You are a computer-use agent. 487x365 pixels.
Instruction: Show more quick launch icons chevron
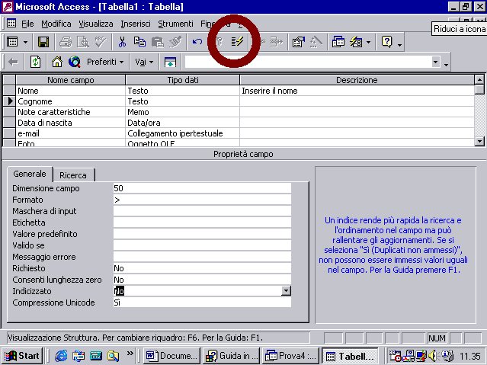[130, 354]
